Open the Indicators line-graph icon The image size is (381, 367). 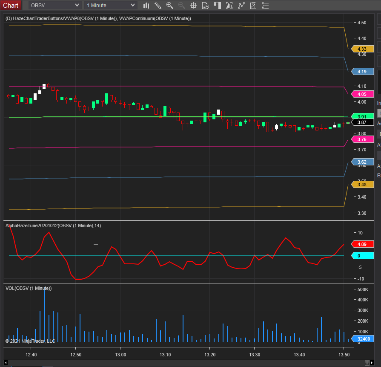(241, 6)
